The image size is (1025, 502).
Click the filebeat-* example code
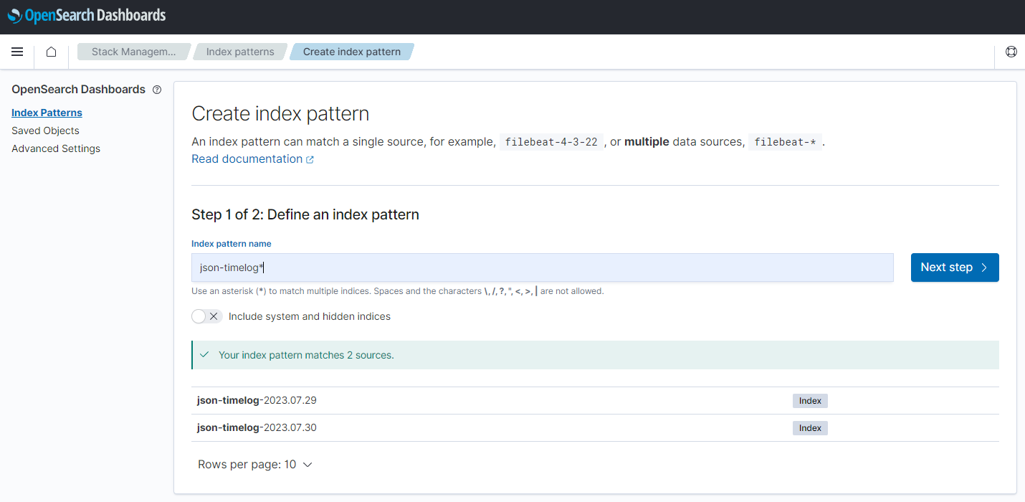[785, 142]
